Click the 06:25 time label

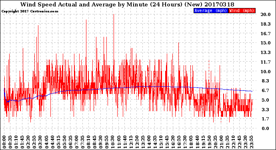point(70,142)
